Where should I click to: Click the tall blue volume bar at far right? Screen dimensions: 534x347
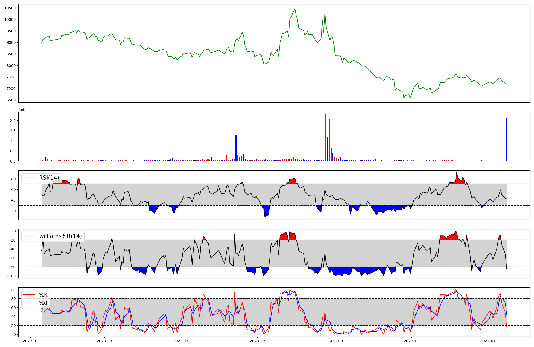click(x=506, y=139)
